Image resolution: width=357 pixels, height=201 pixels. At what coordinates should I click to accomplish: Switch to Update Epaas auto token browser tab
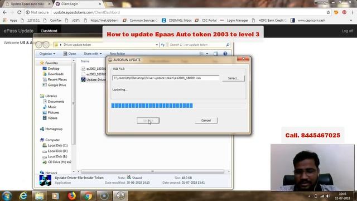click(27, 4)
